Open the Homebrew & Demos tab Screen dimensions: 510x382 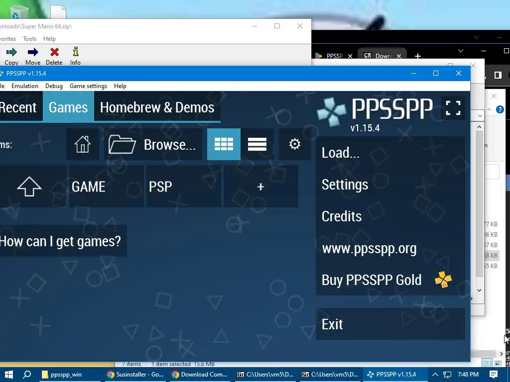[157, 107]
